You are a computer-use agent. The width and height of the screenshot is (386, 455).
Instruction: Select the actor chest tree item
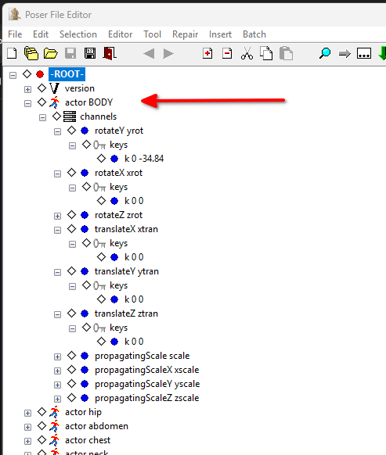[x=88, y=440]
